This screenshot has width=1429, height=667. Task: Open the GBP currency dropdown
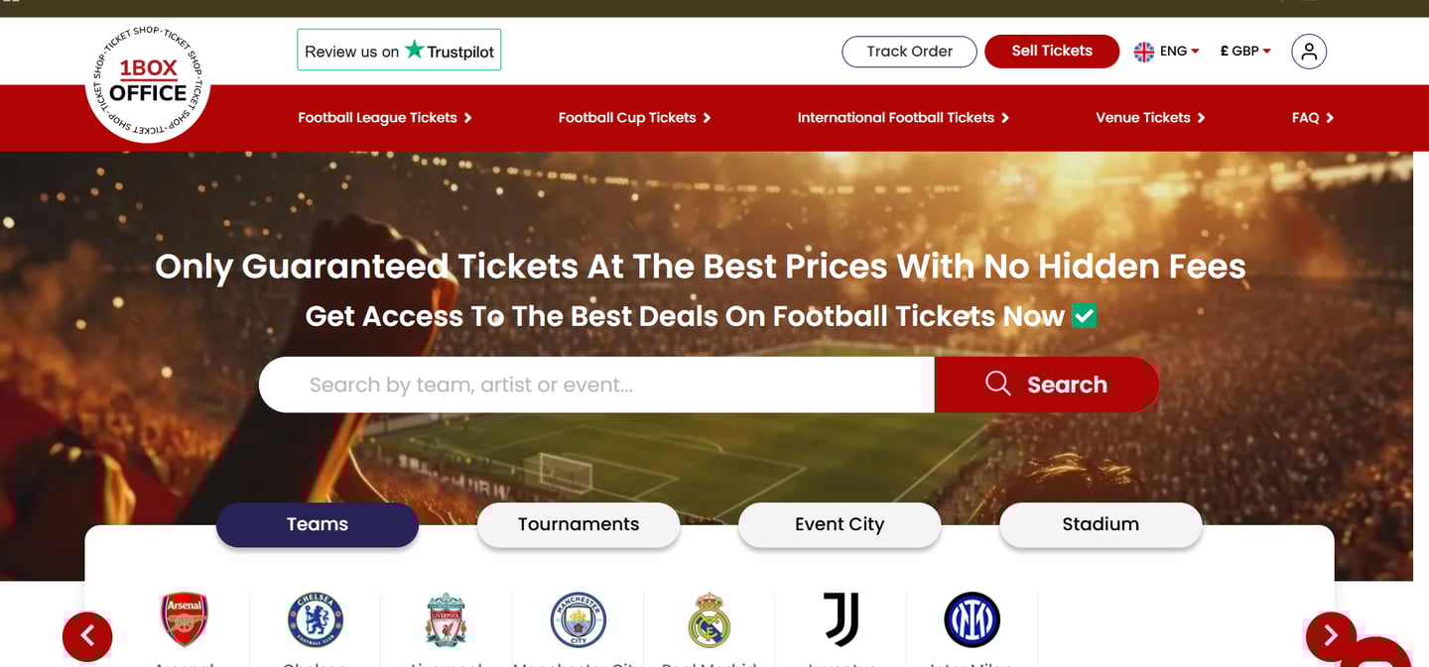pyautogui.click(x=1245, y=52)
